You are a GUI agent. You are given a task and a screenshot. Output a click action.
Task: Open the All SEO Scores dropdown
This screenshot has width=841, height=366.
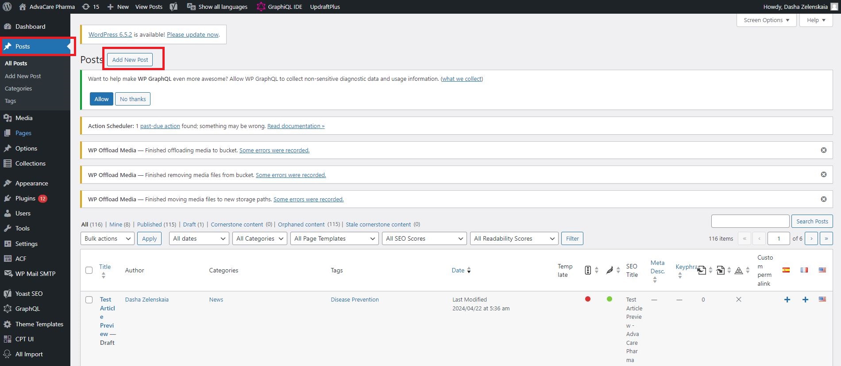424,238
